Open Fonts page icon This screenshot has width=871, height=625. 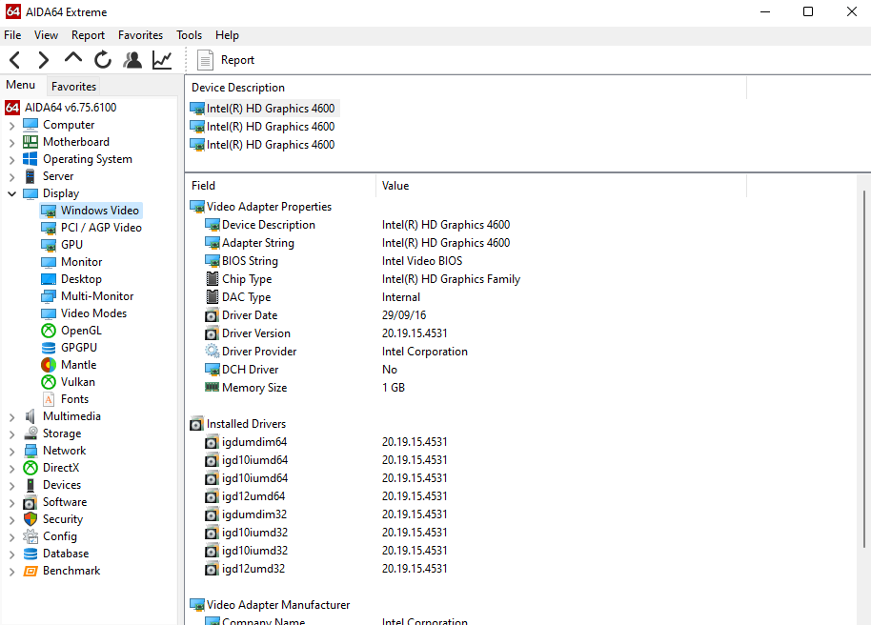[49, 399]
